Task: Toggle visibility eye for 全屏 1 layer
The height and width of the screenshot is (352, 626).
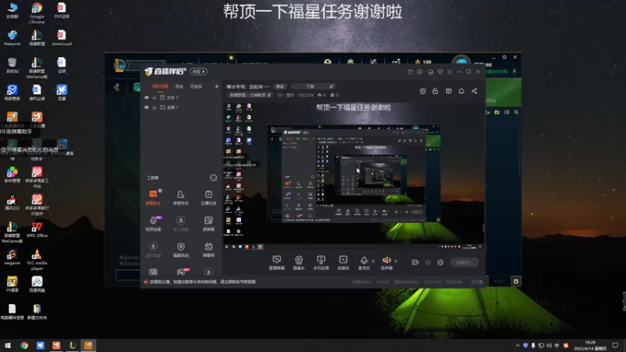Action: pos(146,107)
